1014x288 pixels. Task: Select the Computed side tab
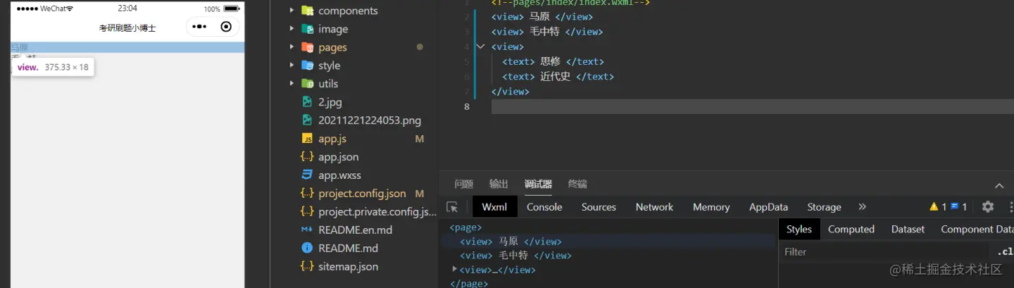pyautogui.click(x=851, y=229)
